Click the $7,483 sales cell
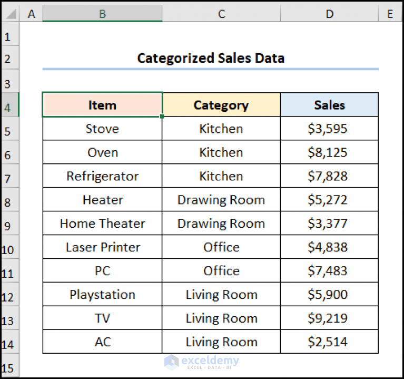Image resolution: width=404 pixels, height=379 pixels. point(329,271)
